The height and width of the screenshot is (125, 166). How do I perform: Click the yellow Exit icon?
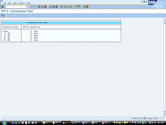pyautogui.click(x=42, y=6)
